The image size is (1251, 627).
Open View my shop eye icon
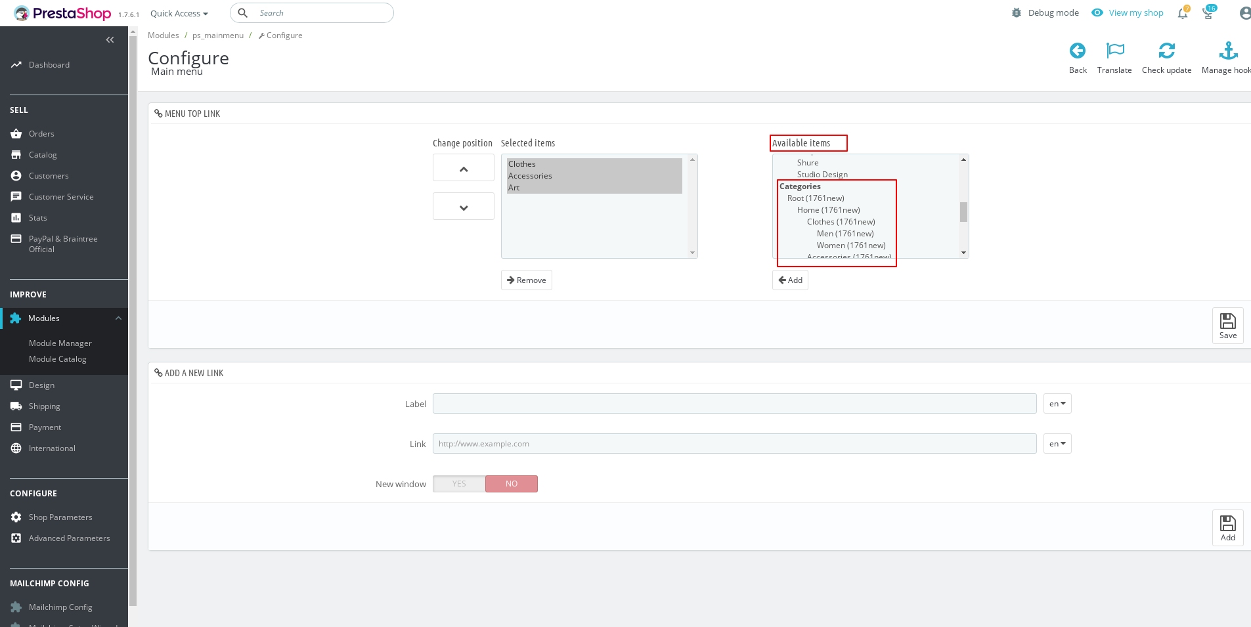pos(1095,12)
